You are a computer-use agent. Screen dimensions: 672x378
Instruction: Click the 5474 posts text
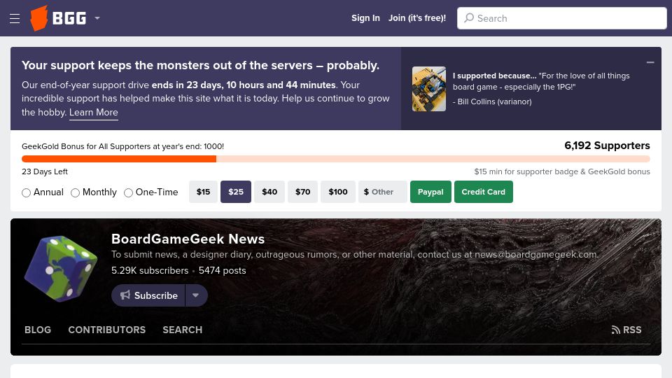tap(222, 270)
